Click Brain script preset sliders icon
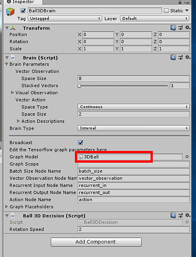This screenshot has height=257, width=196. (x=180, y=57)
